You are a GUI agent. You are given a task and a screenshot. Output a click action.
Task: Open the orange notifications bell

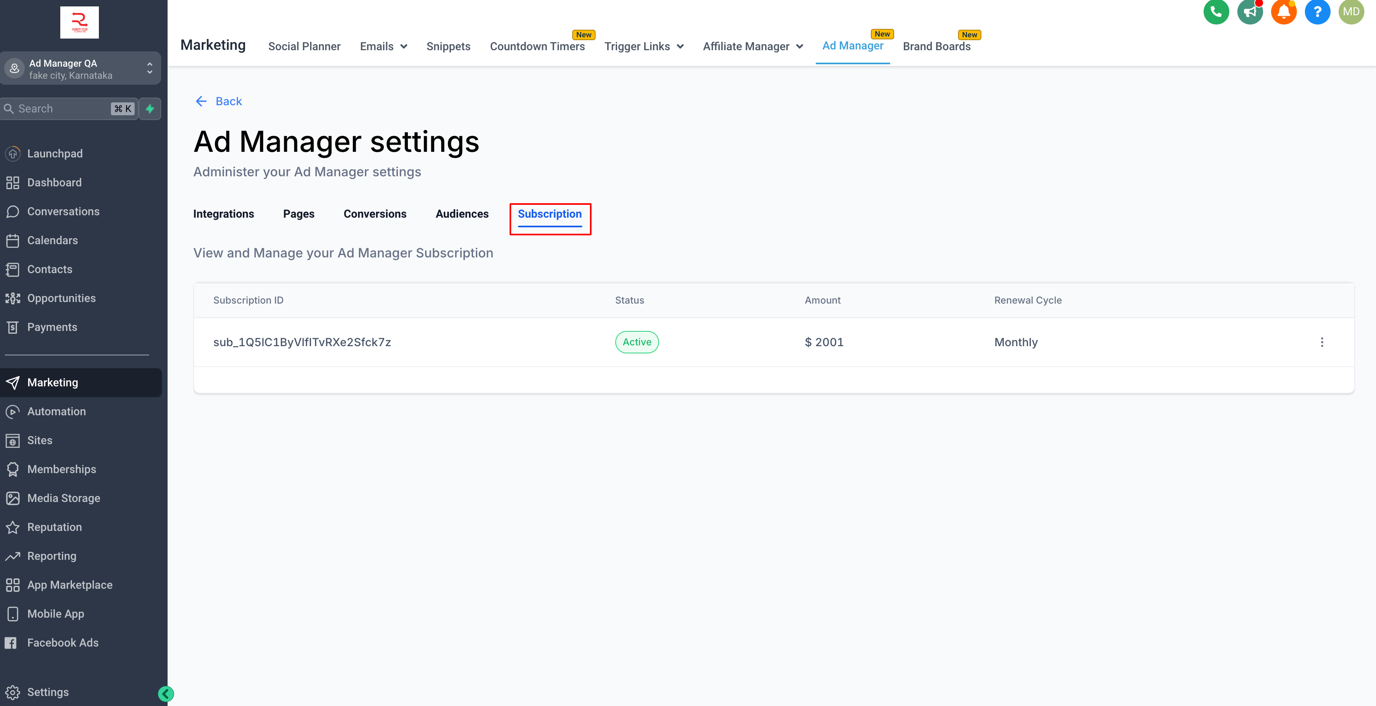[x=1284, y=12]
